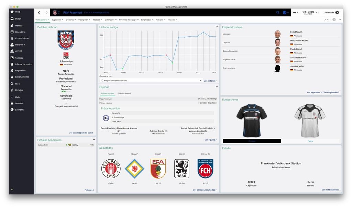
Task: Expand the Informes de equipo menu
Action: point(129,20)
